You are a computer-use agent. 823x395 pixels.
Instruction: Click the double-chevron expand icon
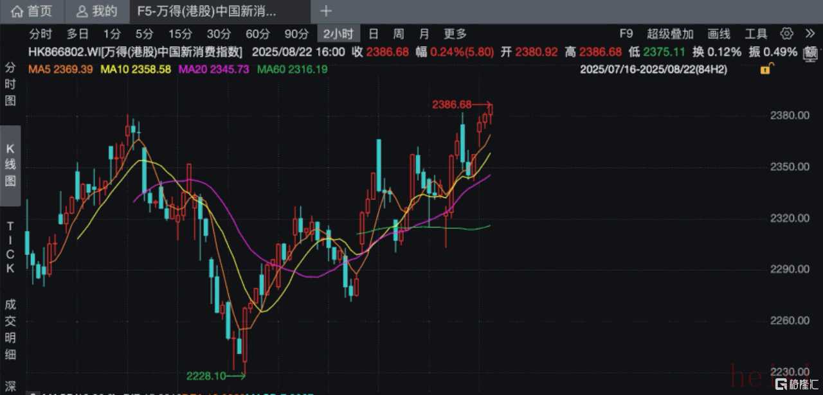click(x=810, y=34)
